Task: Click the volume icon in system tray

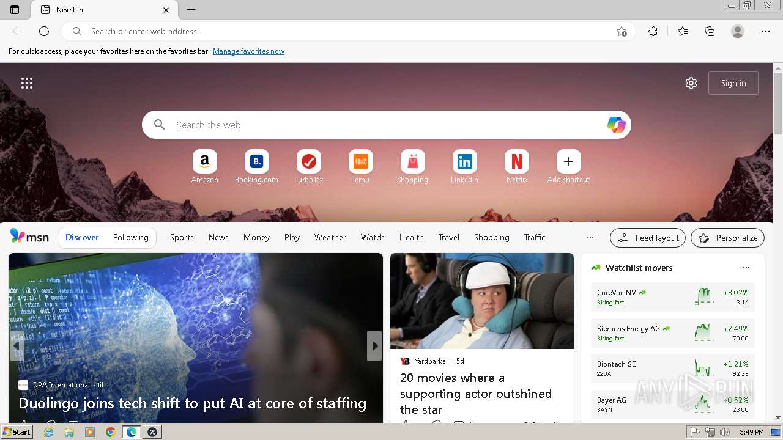Action: [x=725, y=432]
